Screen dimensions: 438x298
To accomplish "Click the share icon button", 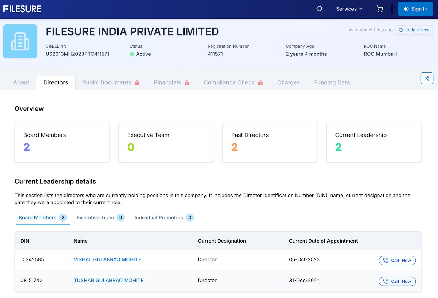I will 427,78.
